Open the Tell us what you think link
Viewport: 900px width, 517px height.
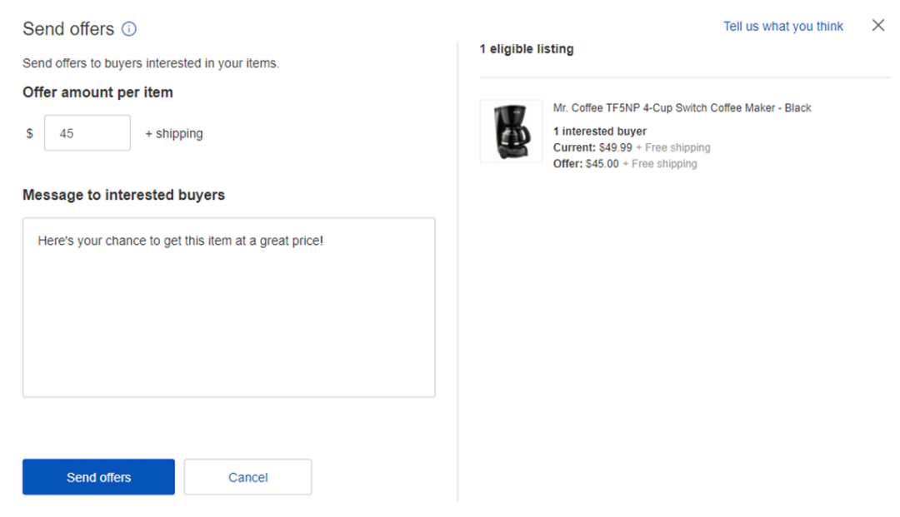782,27
